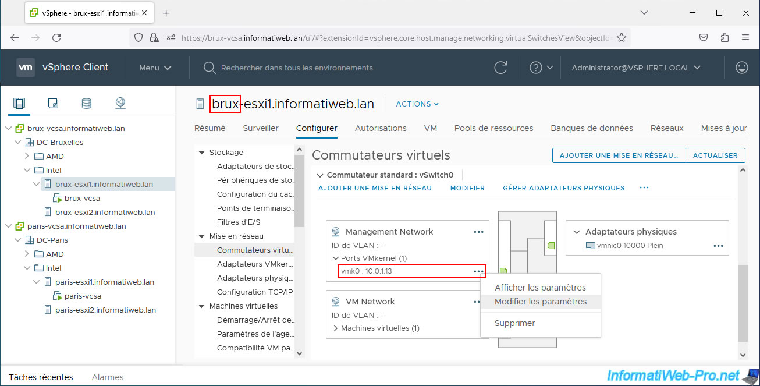760x386 pixels.
Task: Click the vSphere Client vm logo
Action: 26,68
